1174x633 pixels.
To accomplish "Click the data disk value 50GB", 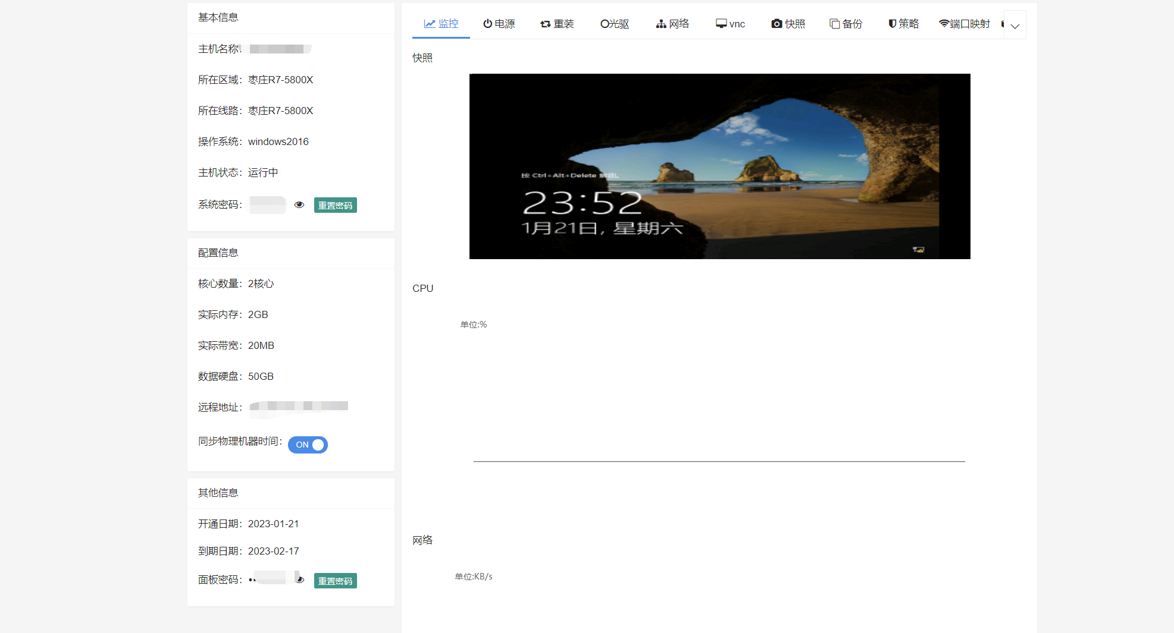I will coord(261,376).
